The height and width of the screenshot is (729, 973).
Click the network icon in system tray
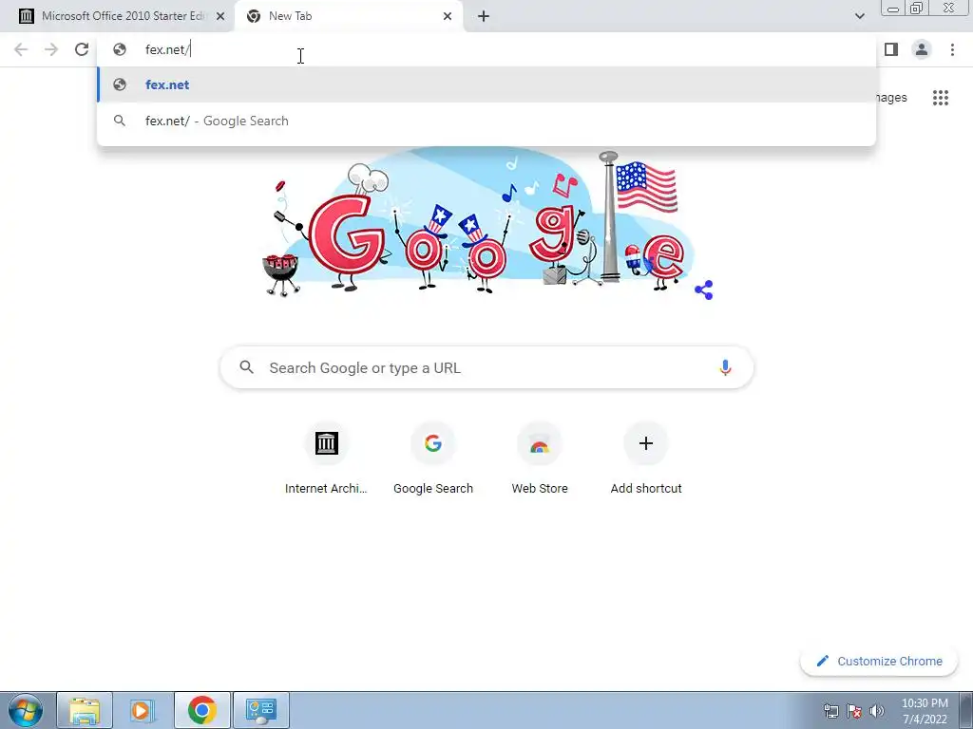tap(831, 711)
